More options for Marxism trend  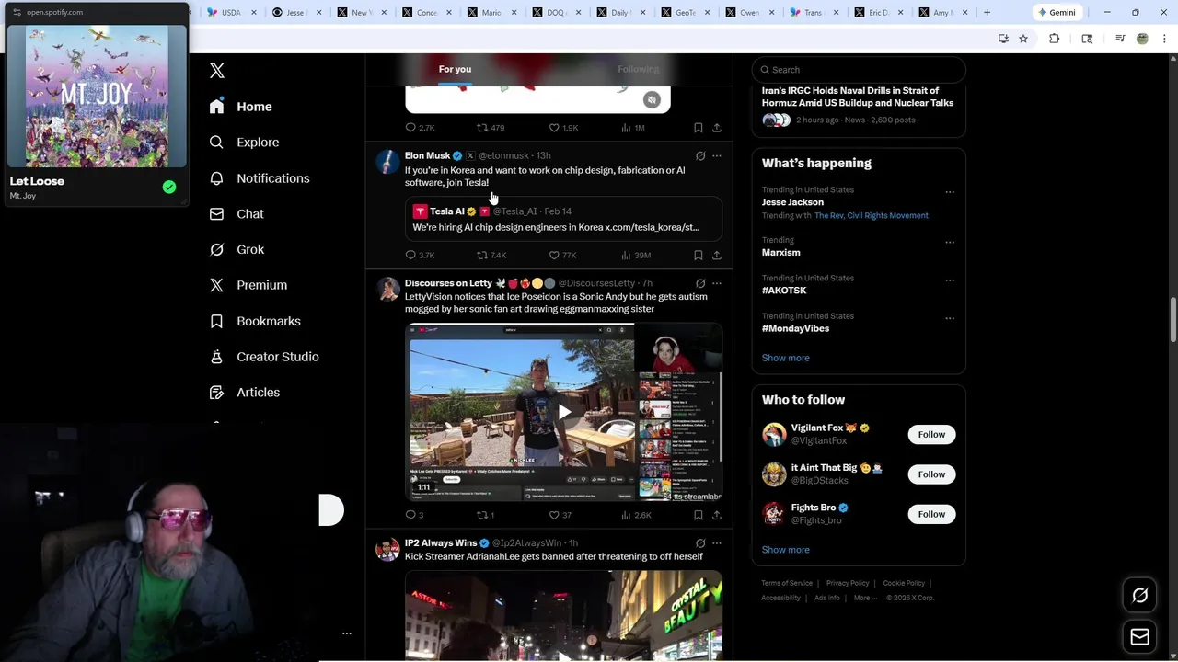(950, 243)
